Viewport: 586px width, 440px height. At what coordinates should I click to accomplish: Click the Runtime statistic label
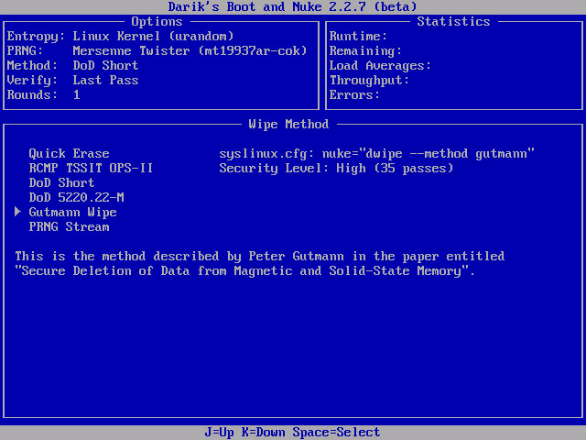click(x=358, y=36)
